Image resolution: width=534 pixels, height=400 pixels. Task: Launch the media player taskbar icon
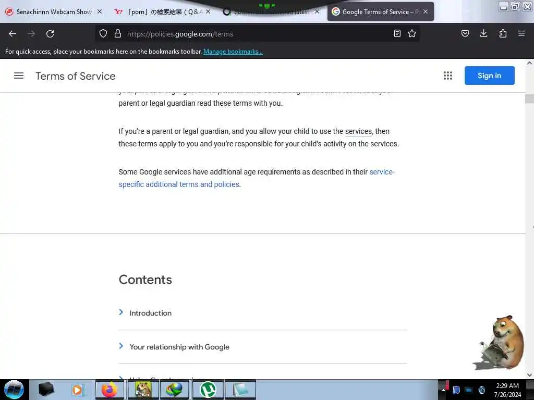[x=77, y=390]
